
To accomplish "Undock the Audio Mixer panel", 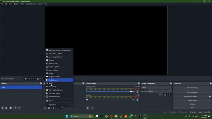I will 138,83.
